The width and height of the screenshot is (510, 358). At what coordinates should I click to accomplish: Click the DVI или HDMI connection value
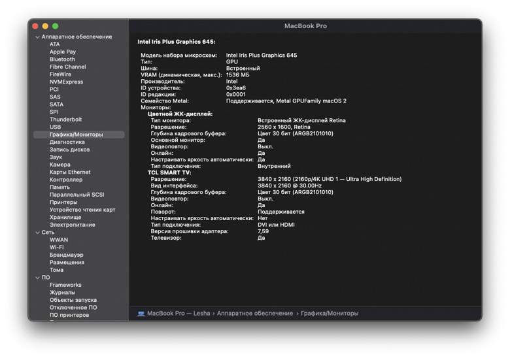pos(276,225)
